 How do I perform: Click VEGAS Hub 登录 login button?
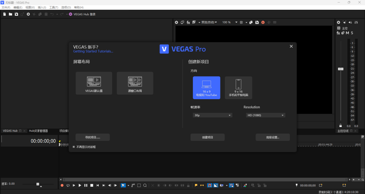pyautogui.click(x=82, y=14)
